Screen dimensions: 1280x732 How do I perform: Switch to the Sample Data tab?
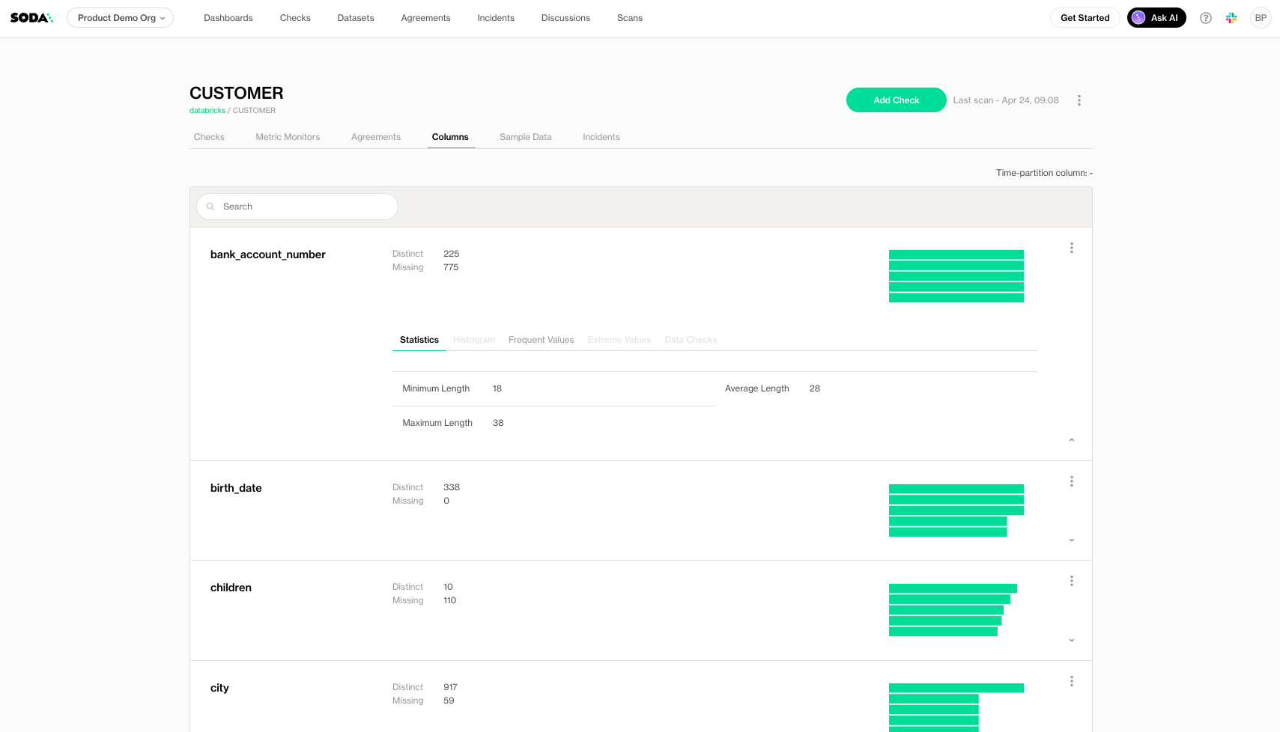coord(525,137)
